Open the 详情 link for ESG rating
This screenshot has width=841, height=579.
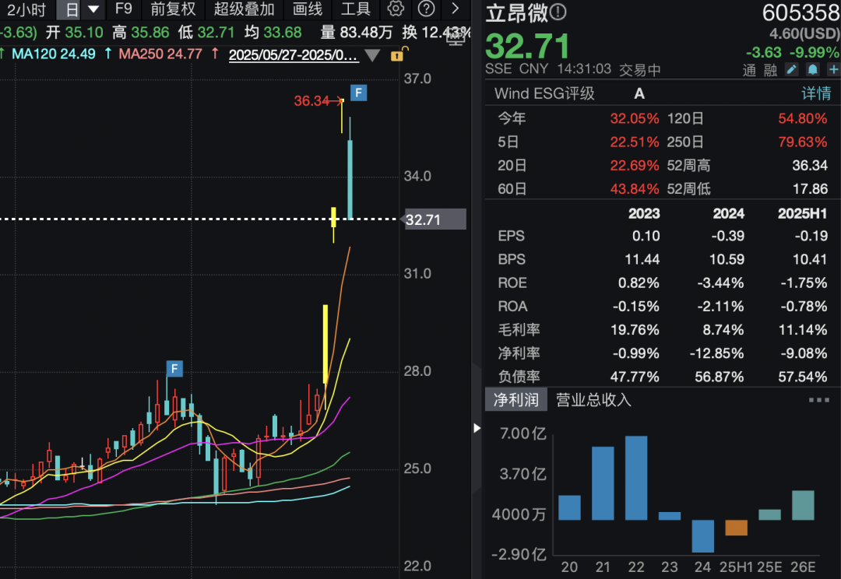816,93
